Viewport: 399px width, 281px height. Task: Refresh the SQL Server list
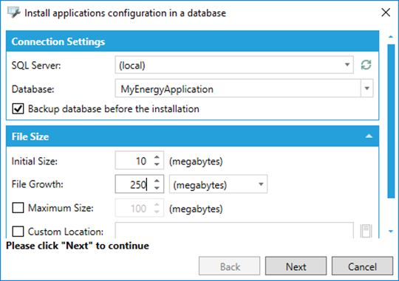click(366, 65)
